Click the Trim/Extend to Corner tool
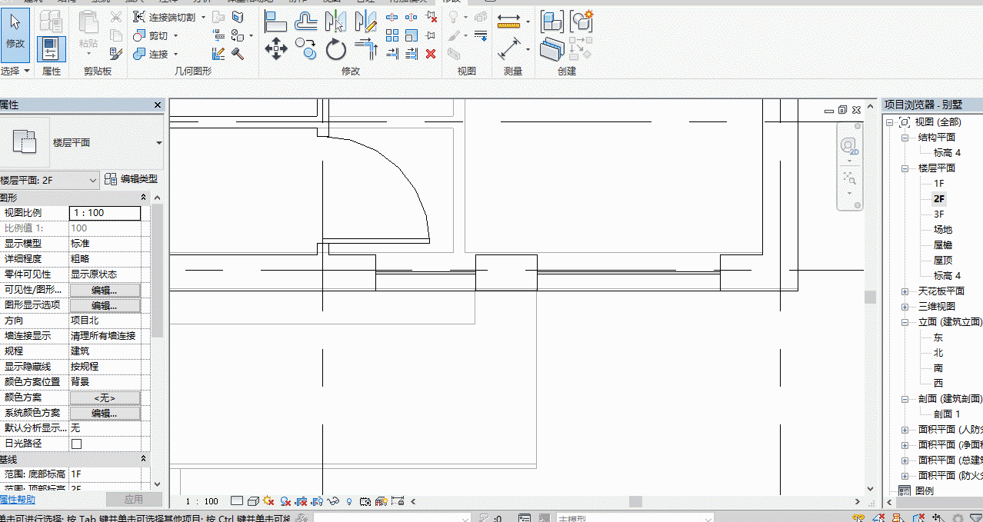The width and height of the screenshot is (983, 522). coord(366,50)
